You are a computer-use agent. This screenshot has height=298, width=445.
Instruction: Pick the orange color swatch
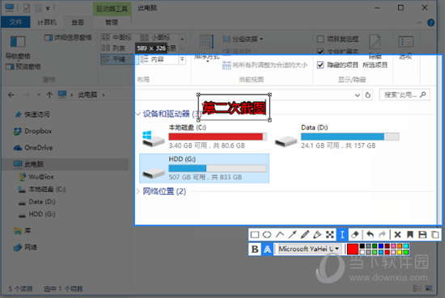tap(400, 246)
